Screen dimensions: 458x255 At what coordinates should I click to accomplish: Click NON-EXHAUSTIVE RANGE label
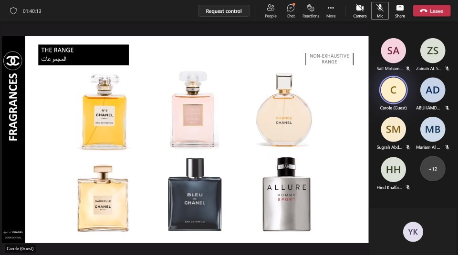(x=329, y=59)
